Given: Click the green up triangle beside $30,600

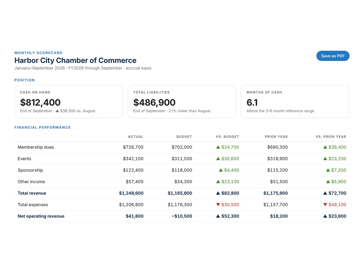Looking at the screenshot, I should point(218,159).
